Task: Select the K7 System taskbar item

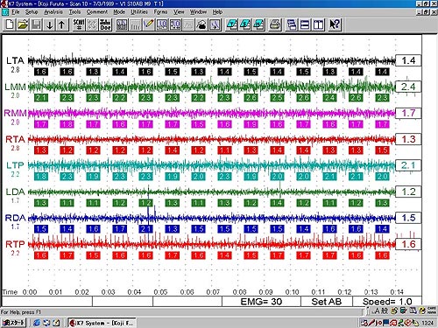Action: point(102,323)
